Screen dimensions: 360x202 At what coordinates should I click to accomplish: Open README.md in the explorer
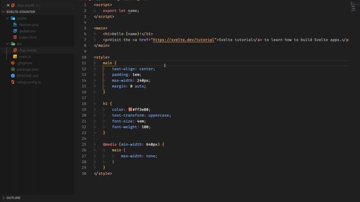pyautogui.click(x=28, y=76)
